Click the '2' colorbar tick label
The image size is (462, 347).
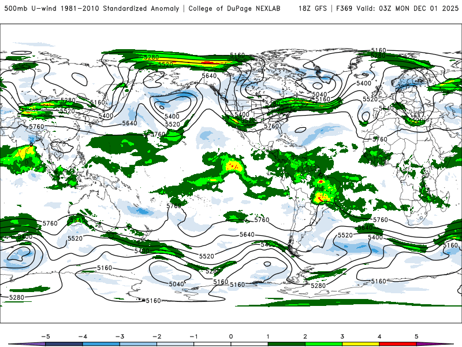click(x=305, y=337)
